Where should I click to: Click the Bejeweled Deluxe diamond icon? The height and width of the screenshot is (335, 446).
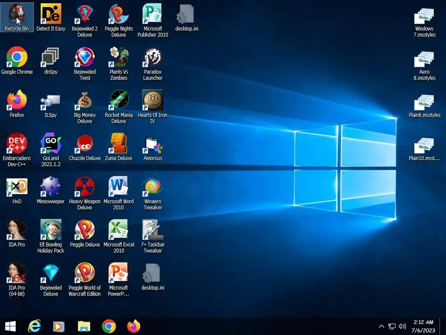(x=51, y=280)
